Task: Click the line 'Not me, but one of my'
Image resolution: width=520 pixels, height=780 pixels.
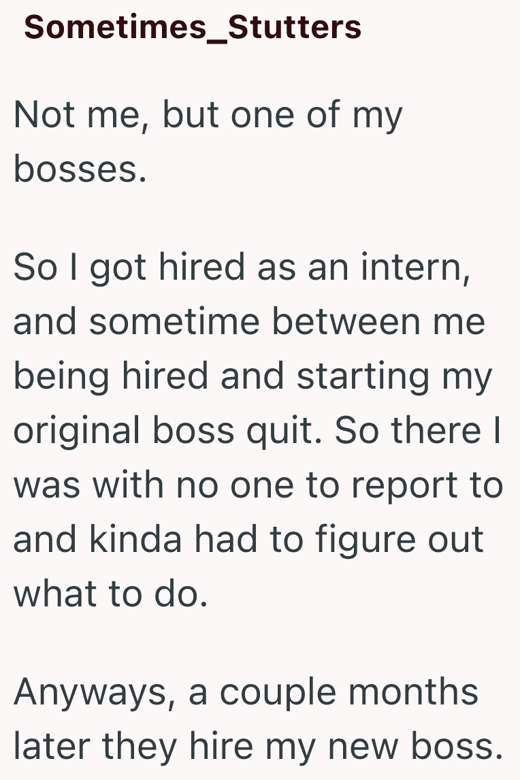Action: click(208, 116)
